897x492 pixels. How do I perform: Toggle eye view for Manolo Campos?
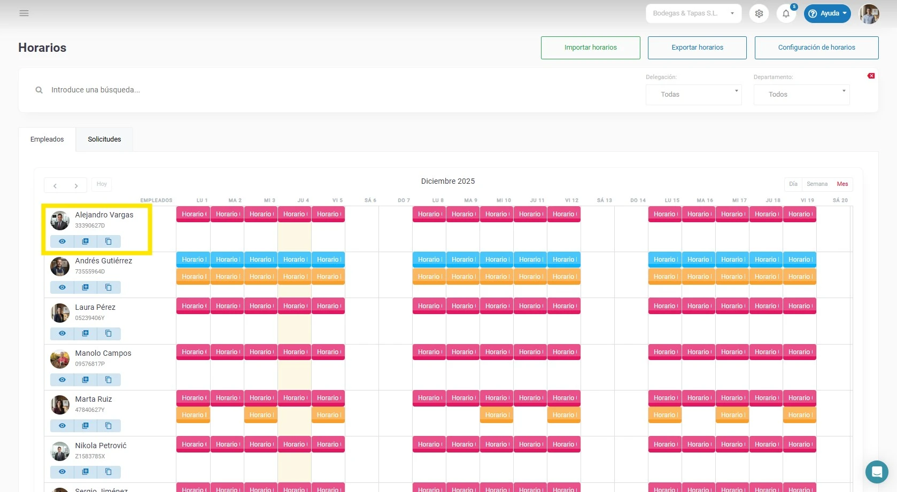tap(62, 380)
